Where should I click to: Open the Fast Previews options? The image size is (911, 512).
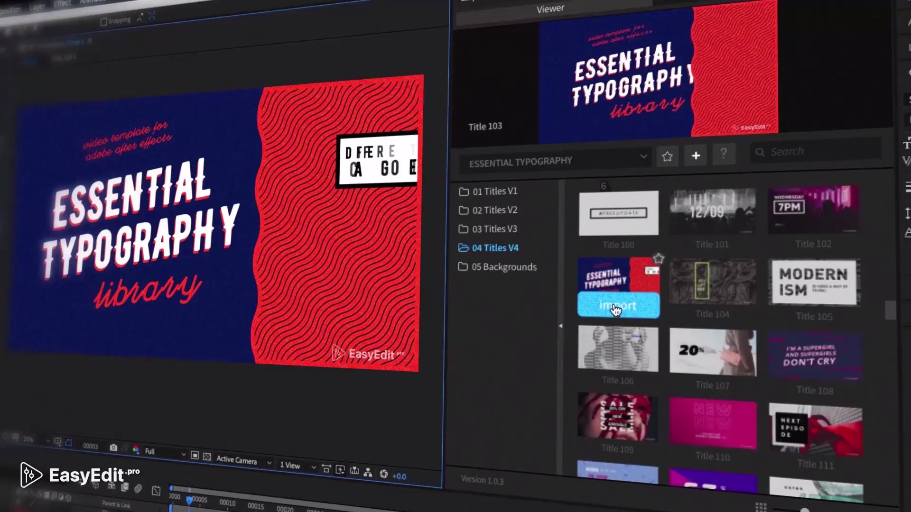341,469
